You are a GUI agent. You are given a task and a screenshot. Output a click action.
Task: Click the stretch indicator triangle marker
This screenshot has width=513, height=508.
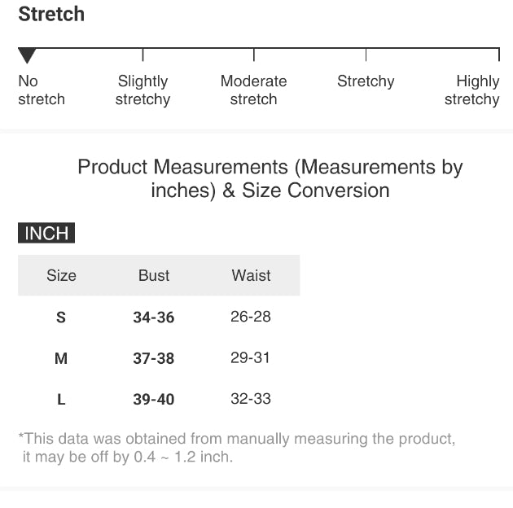coord(27,55)
